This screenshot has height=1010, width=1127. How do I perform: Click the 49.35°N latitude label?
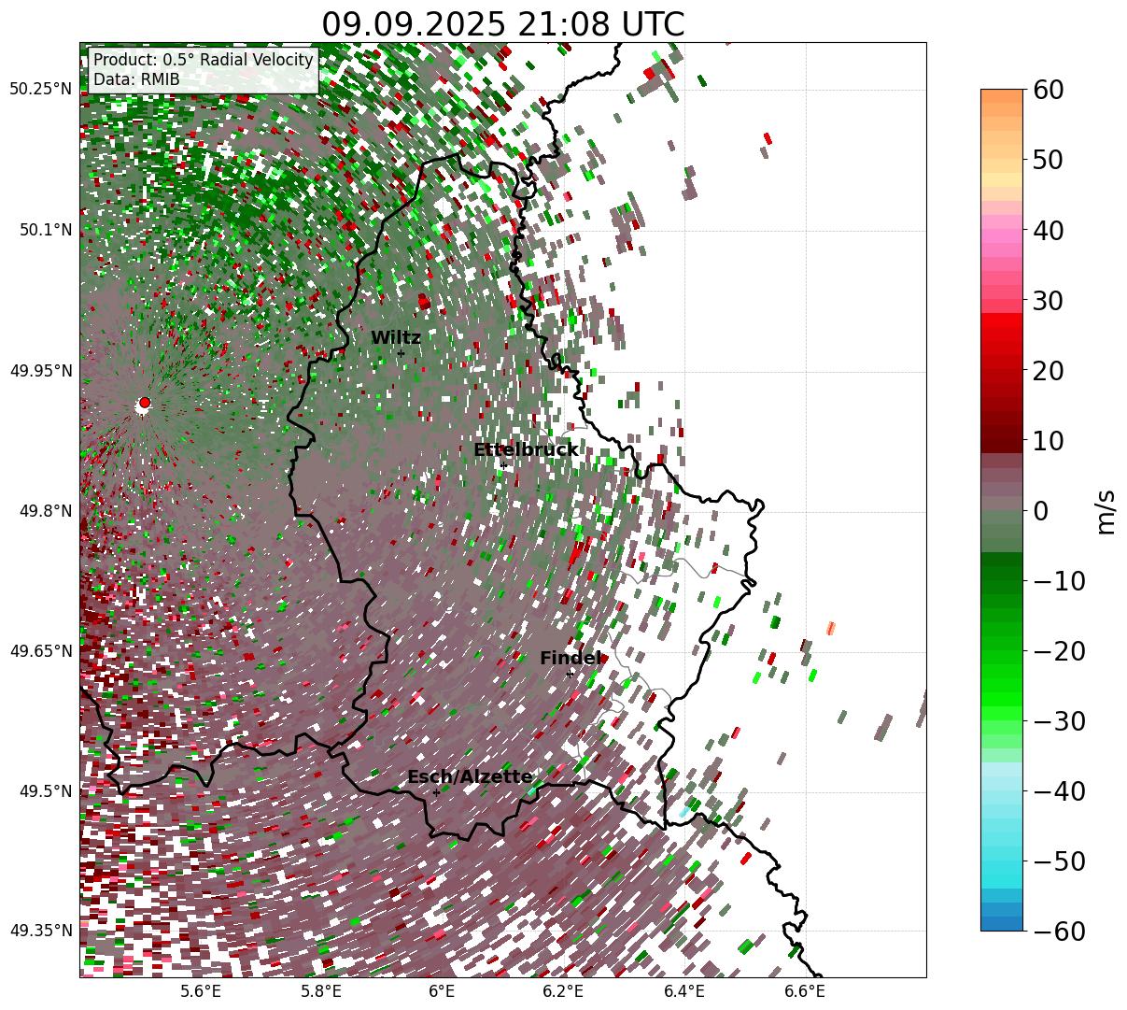(41, 931)
